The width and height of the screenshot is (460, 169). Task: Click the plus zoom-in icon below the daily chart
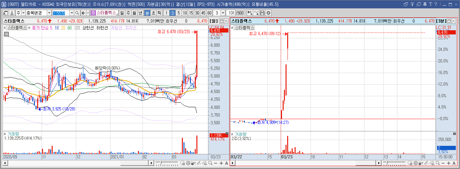pos(221,163)
